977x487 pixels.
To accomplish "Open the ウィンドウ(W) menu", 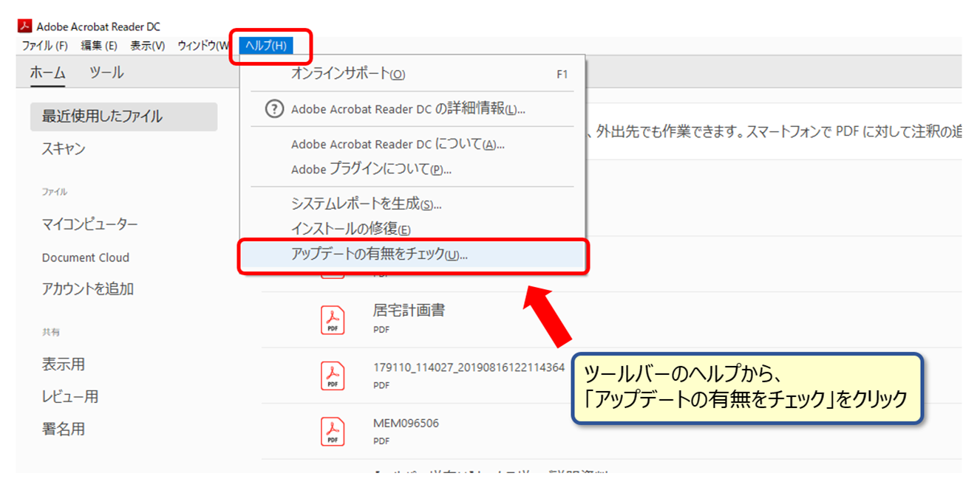I will [x=204, y=46].
